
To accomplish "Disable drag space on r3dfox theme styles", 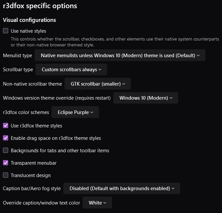I will tap(6, 138).
